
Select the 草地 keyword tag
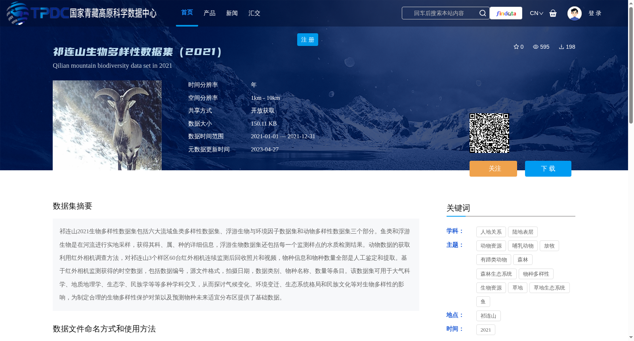click(518, 288)
